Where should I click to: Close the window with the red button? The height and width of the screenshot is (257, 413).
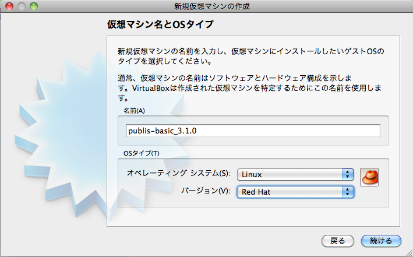click(9, 6)
